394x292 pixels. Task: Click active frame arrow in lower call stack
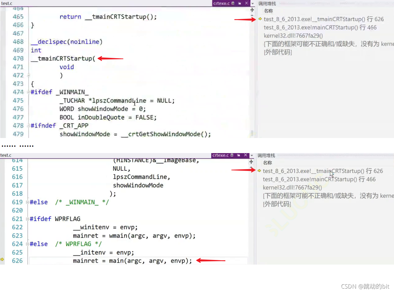pos(259,171)
